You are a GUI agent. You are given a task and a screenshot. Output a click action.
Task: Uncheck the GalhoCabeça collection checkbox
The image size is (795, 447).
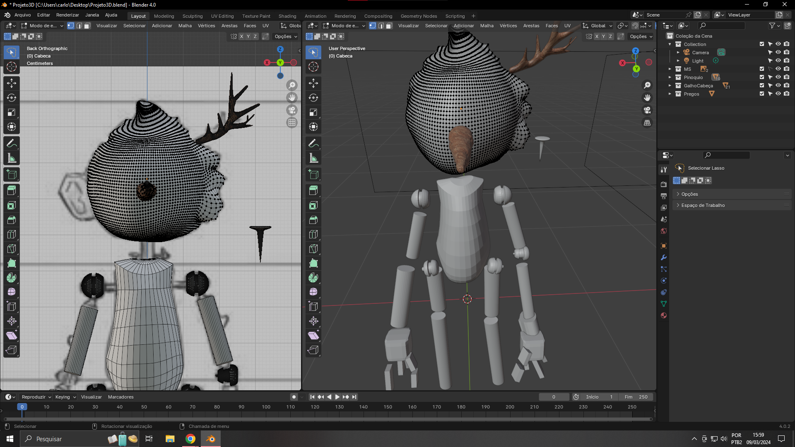[761, 86]
